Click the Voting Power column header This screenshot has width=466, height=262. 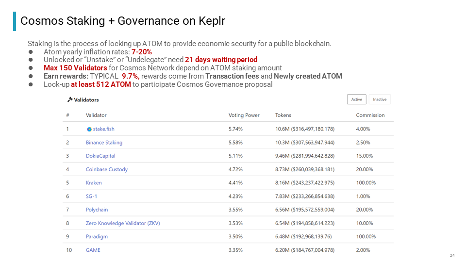(244, 115)
